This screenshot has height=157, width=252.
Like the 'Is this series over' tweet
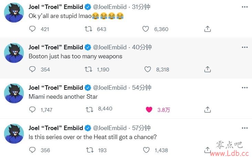coord(146,150)
